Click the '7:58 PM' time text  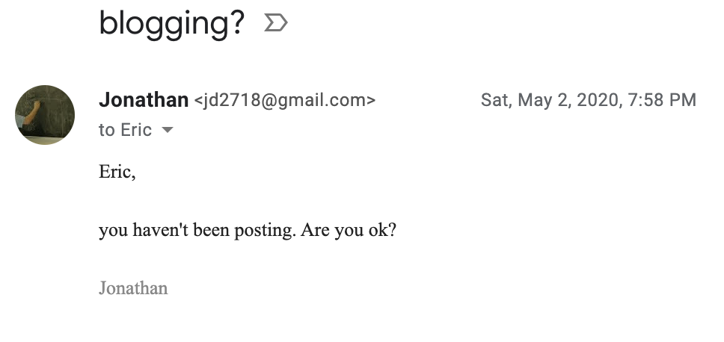pyautogui.click(x=662, y=100)
